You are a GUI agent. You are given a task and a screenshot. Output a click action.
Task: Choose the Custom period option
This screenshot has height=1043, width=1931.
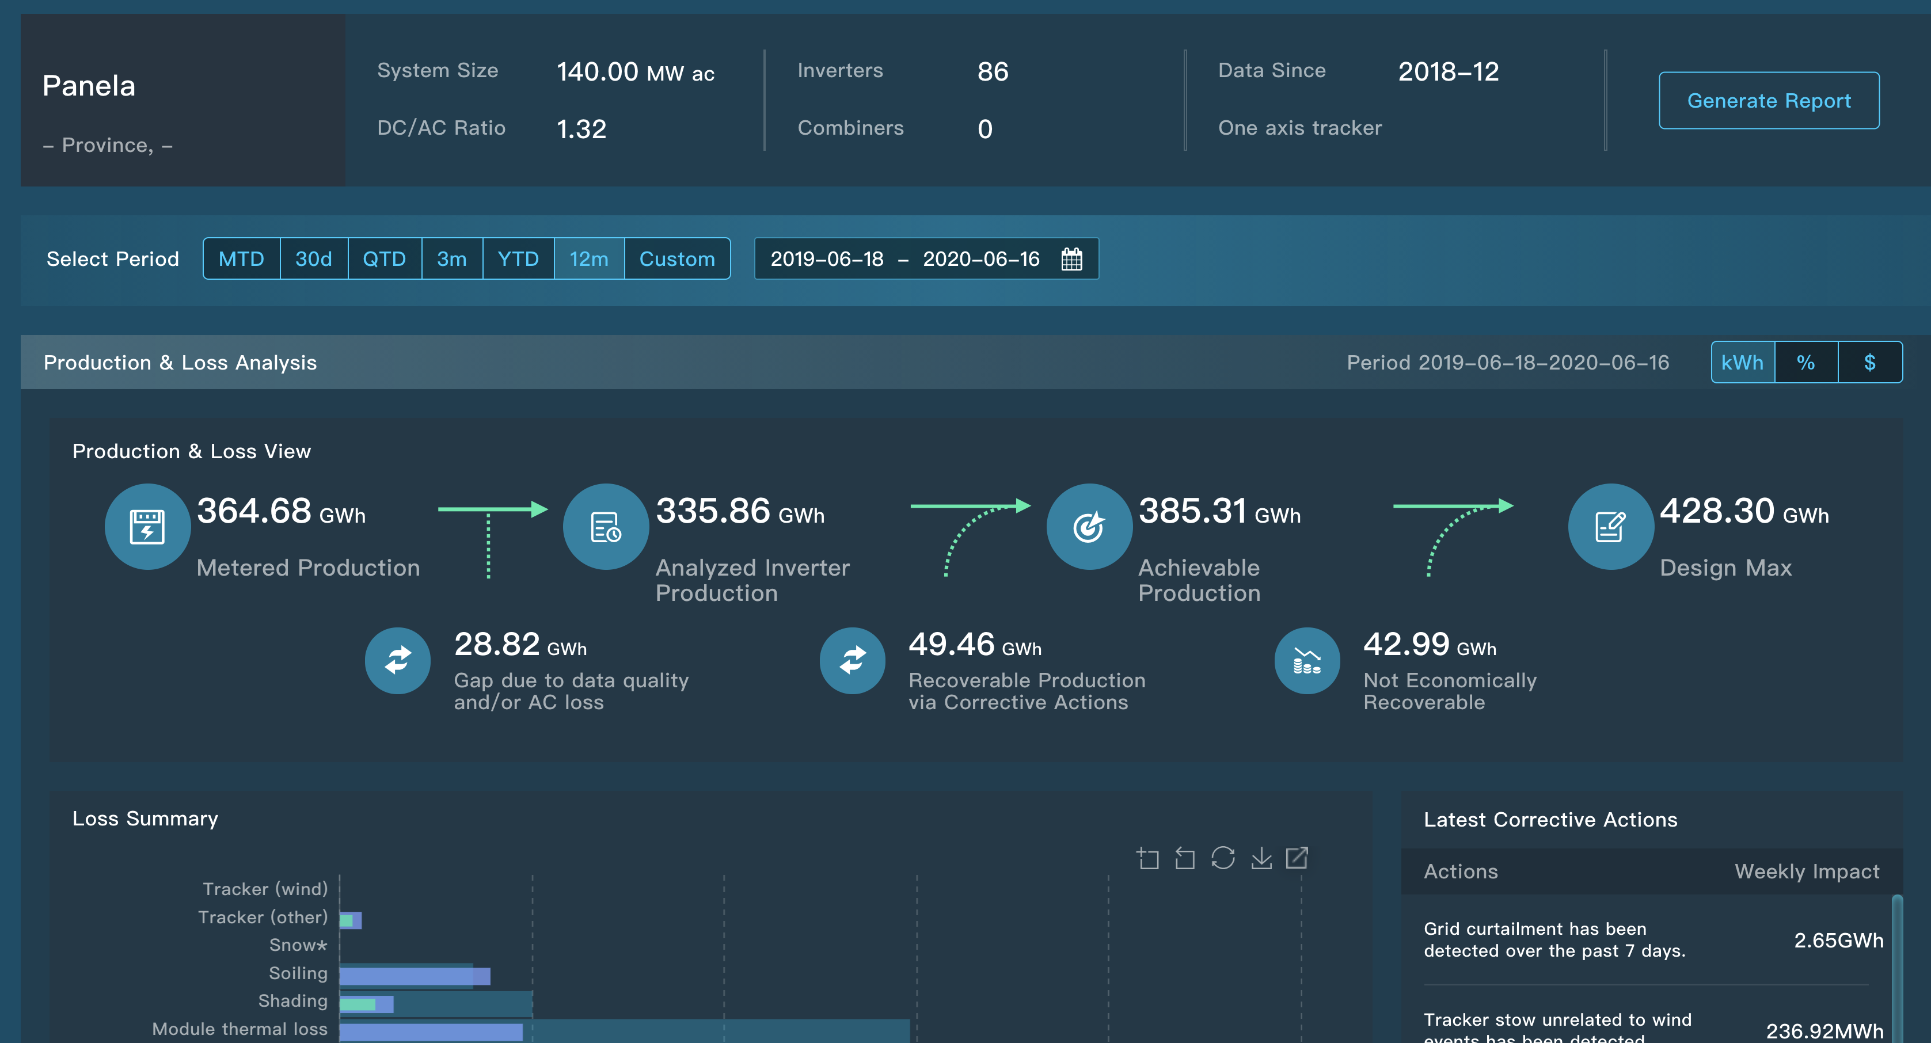(x=677, y=259)
